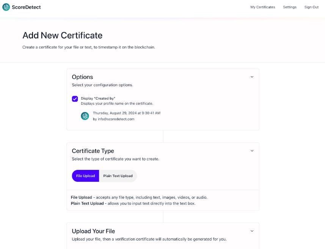Switch to the Plain Text Upload tab
325x249 pixels.
coord(118,176)
